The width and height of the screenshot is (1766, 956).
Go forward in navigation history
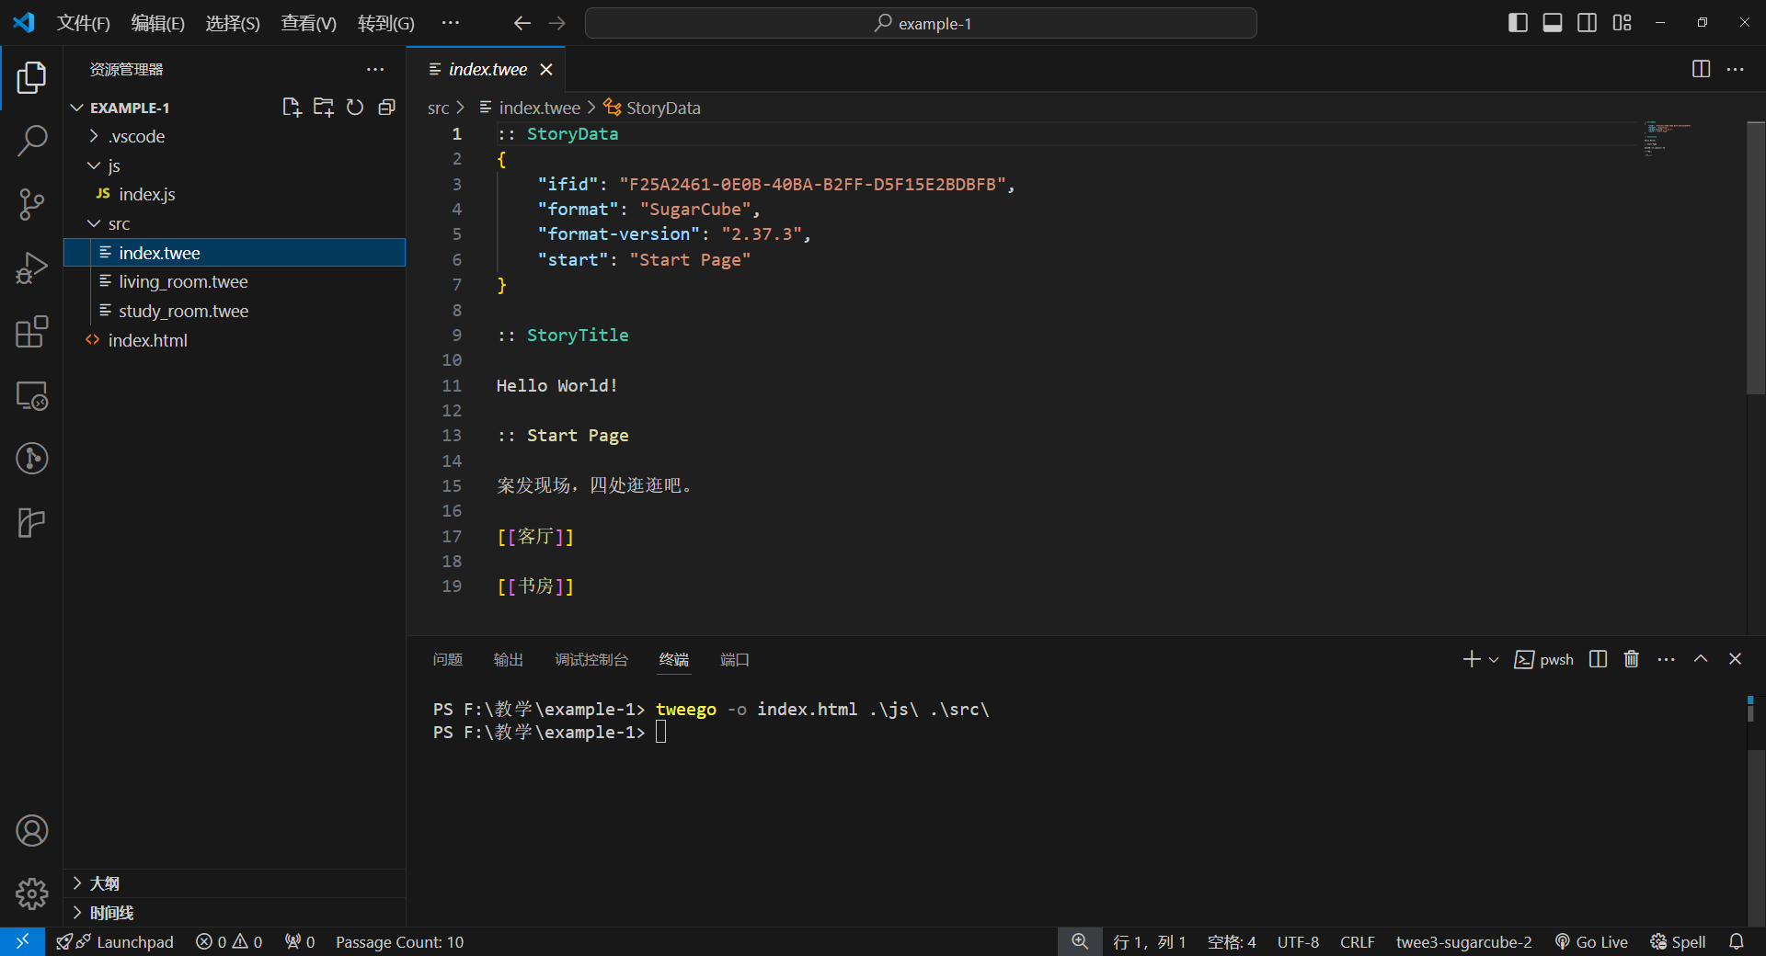pos(556,23)
